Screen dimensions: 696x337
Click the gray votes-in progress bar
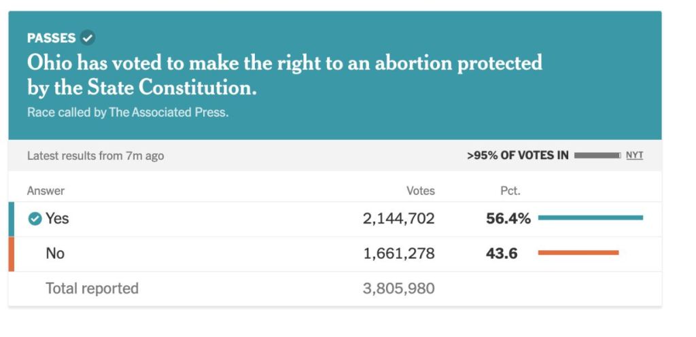point(597,156)
